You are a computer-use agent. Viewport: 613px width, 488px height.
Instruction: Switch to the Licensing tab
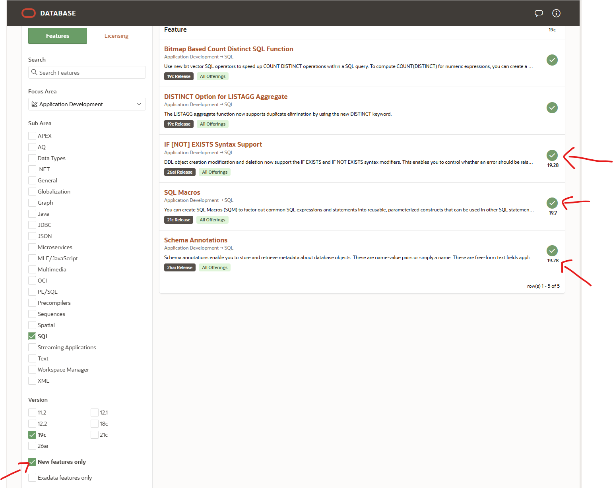tap(116, 35)
